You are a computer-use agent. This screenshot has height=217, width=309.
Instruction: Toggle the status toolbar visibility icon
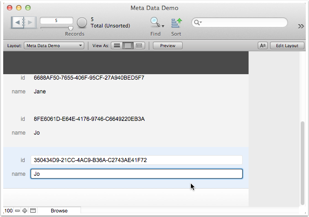pos(33,211)
